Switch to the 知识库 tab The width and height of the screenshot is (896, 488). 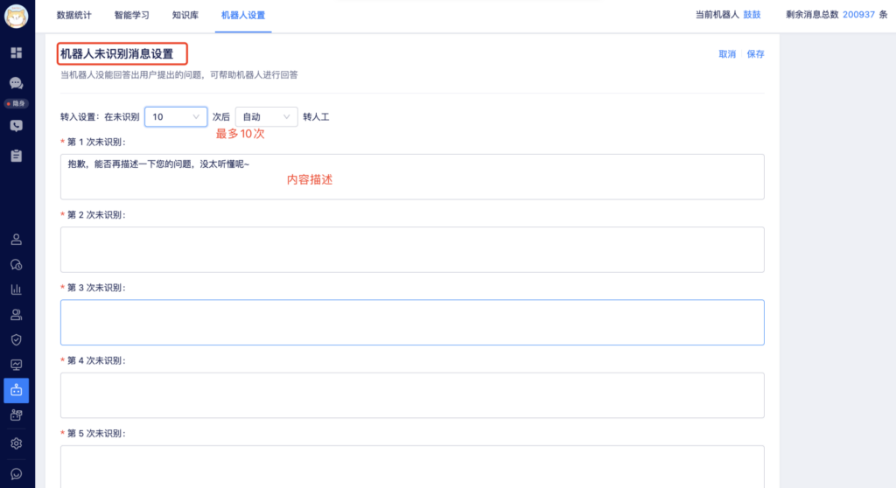coord(185,15)
